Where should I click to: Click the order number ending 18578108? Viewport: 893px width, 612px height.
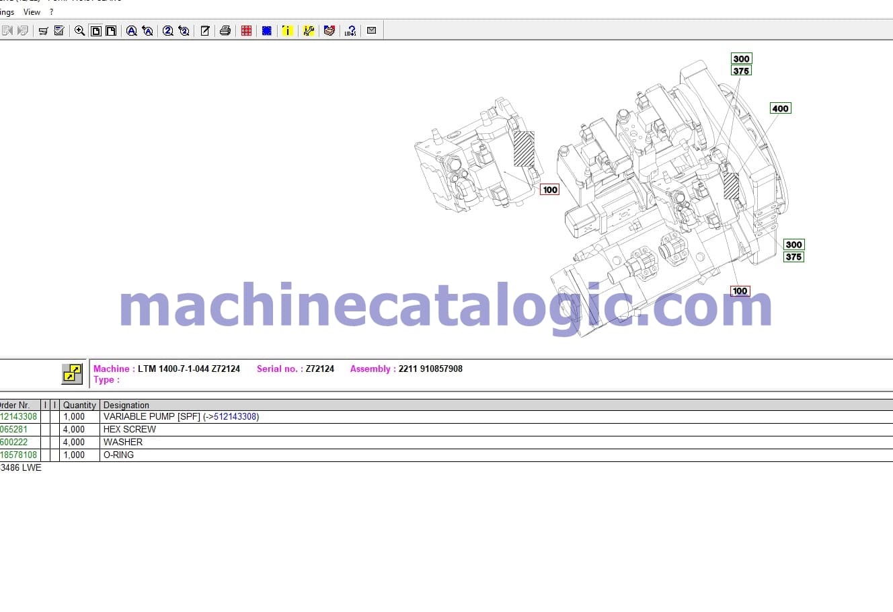(19, 455)
